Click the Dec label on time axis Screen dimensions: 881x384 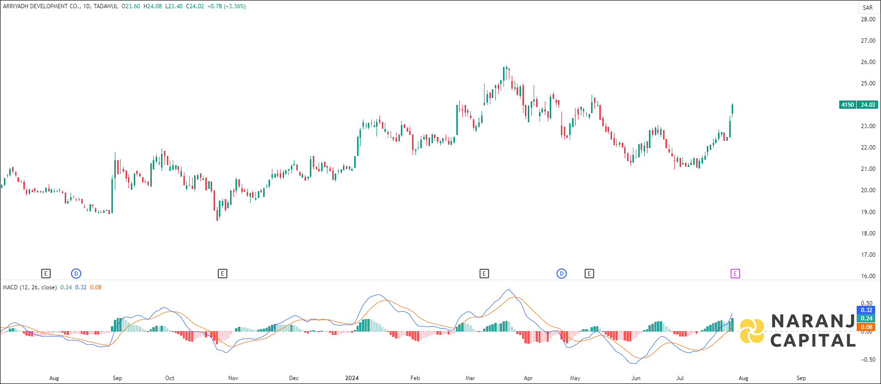[x=294, y=378]
